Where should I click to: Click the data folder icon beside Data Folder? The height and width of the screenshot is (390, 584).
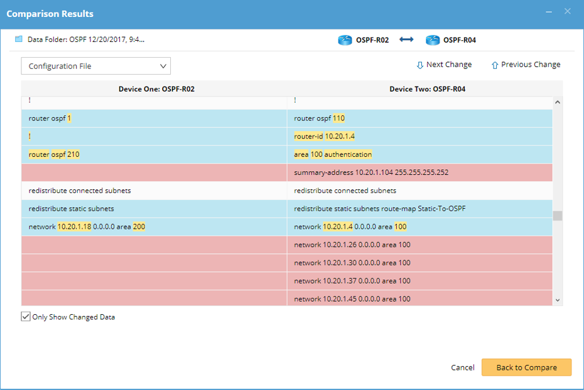pos(19,39)
